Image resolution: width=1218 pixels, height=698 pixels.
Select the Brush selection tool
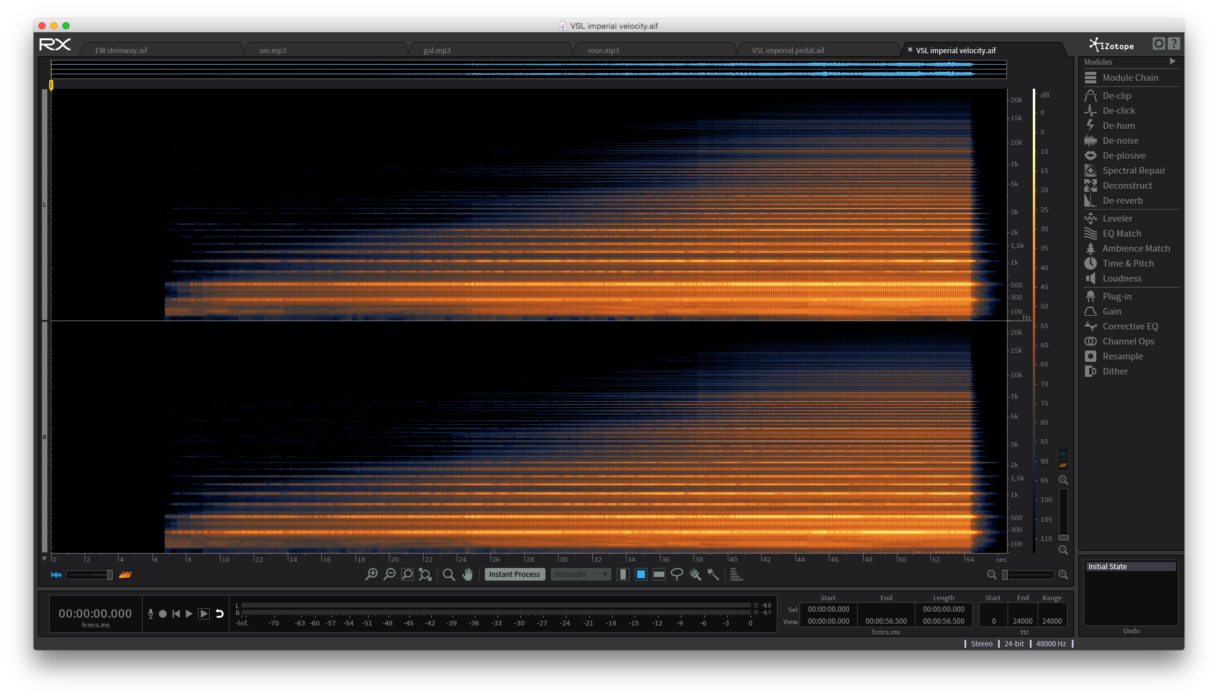[695, 574]
